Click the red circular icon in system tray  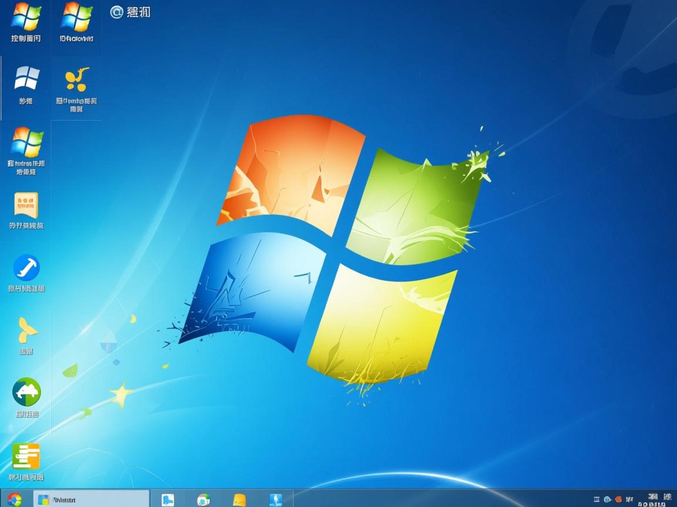[618, 499]
